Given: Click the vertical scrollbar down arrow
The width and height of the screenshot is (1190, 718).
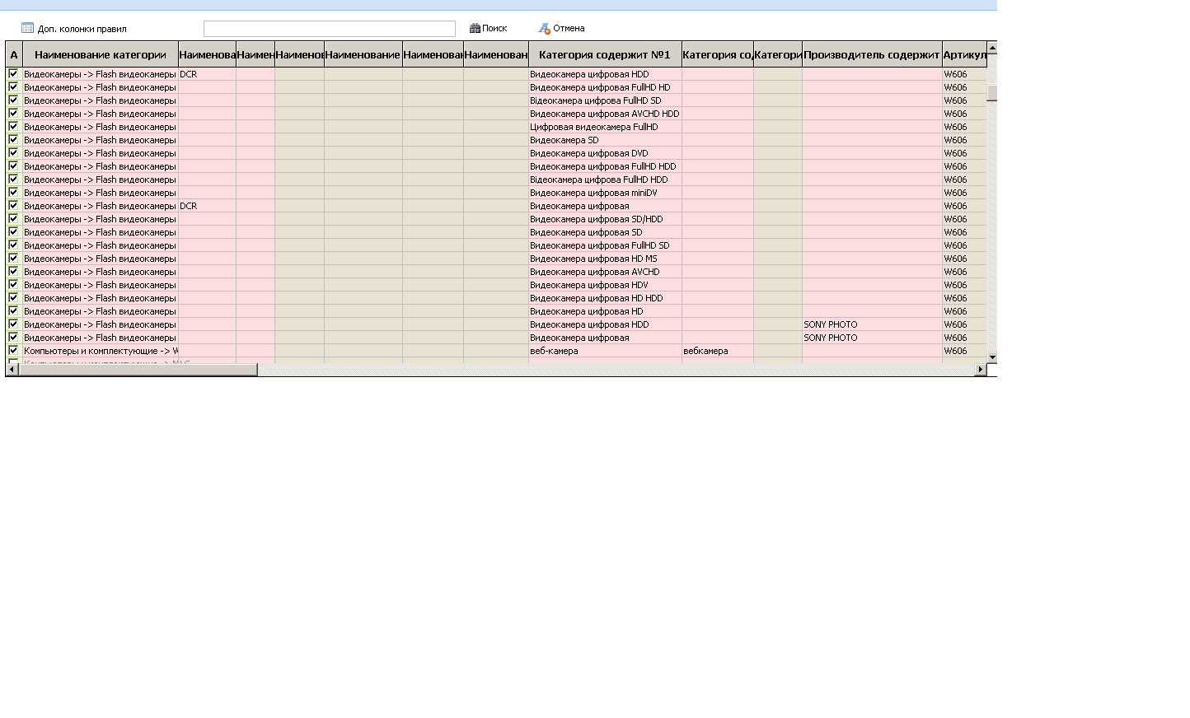Looking at the screenshot, I should click(x=992, y=357).
